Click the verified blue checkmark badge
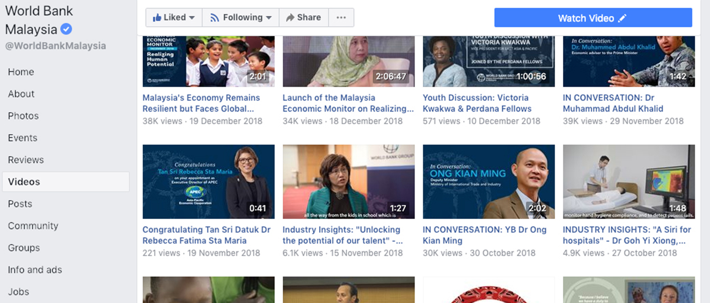 click(x=66, y=29)
